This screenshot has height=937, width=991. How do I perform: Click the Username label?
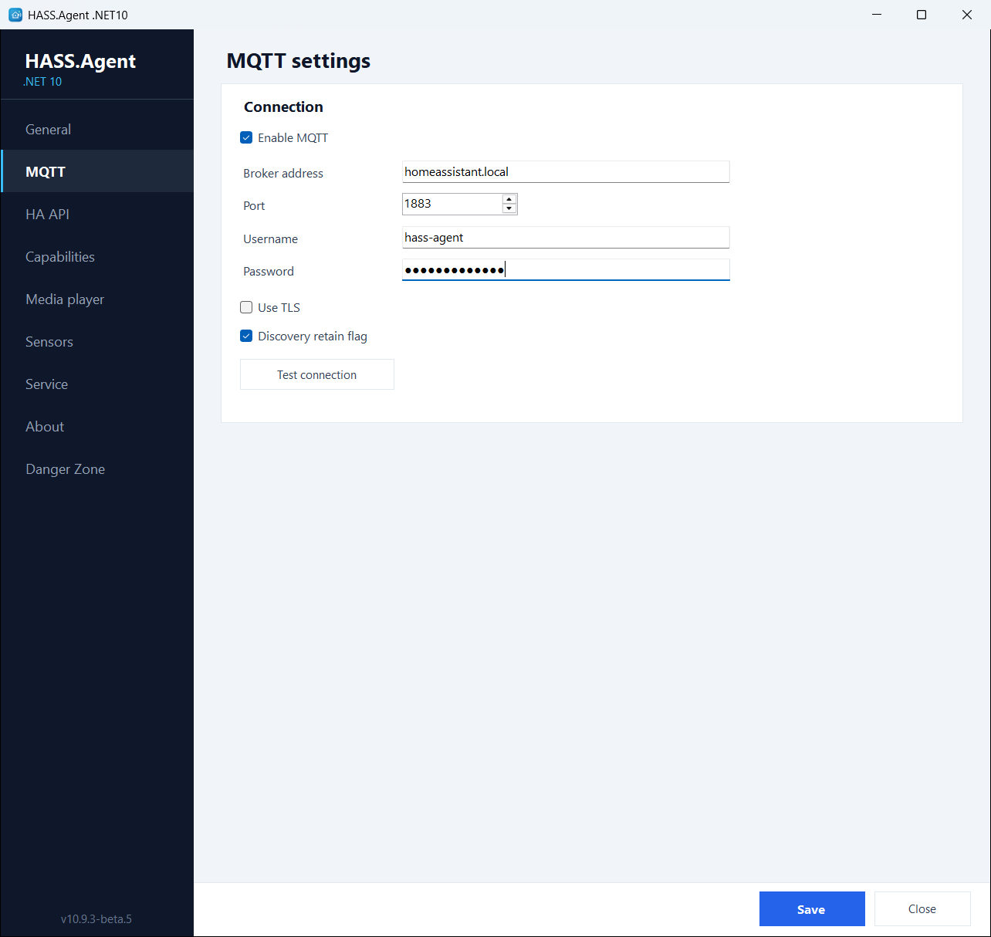click(x=270, y=238)
